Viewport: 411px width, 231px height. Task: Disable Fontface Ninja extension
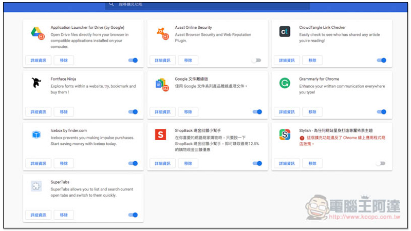(x=133, y=112)
